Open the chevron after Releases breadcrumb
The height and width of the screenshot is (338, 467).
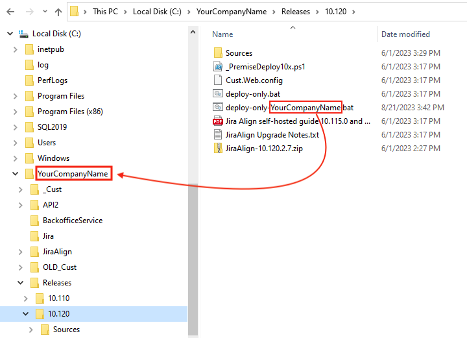click(x=317, y=12)
